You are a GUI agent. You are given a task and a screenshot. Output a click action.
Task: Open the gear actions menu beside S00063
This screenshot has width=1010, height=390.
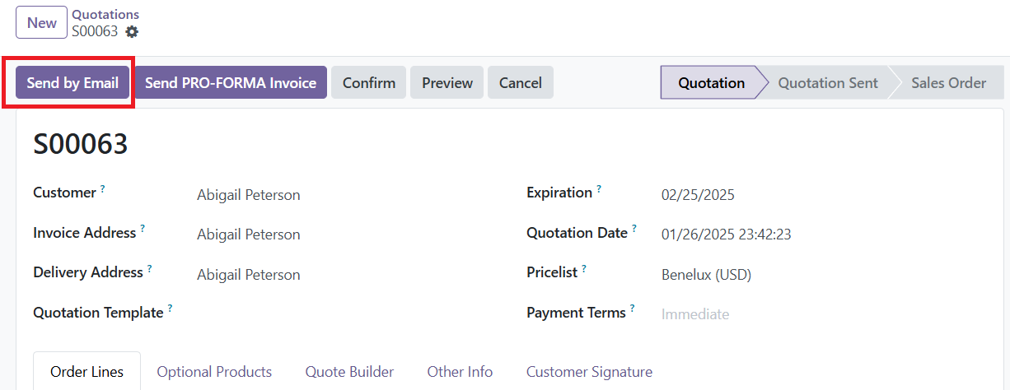(x=132, y=32)
